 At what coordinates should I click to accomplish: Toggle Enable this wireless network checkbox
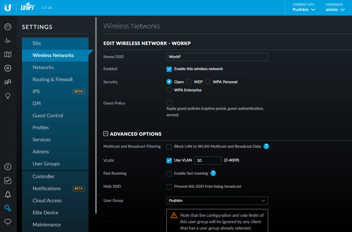(x=169, y=69)
